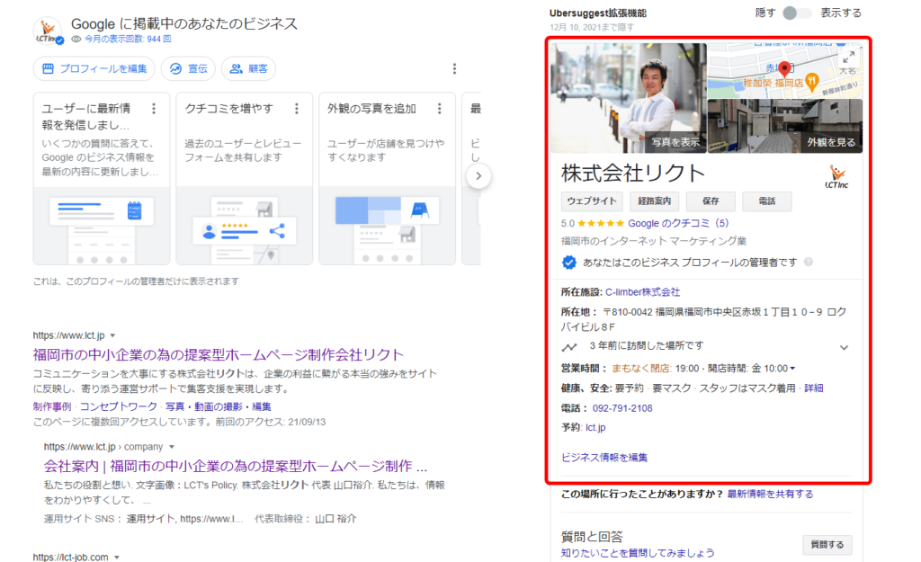The width and height of the screenshot is (921, 562).
Task: Click プロフィールを編集 button
Action: tap(94, 68)
